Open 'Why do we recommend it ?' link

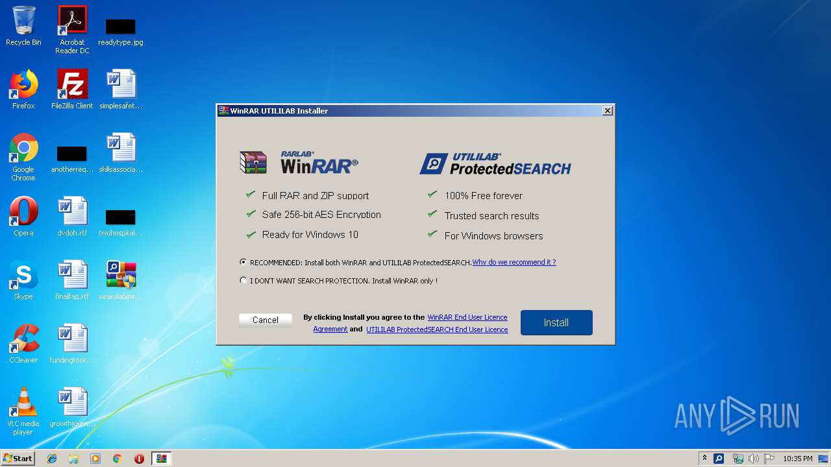pos(514,262)
